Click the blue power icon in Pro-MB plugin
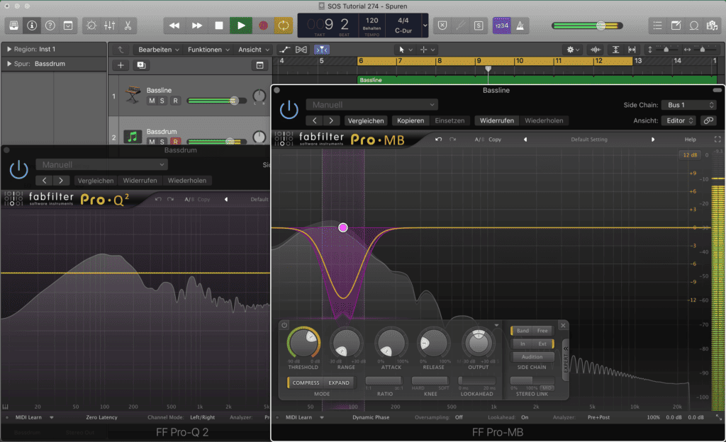Image resolution: width=726 pixels, height=442 pixels. click(289, 110)
